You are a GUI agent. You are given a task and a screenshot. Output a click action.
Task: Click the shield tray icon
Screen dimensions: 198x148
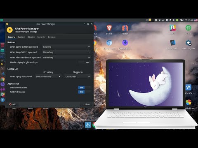click(x=167, y=20)
